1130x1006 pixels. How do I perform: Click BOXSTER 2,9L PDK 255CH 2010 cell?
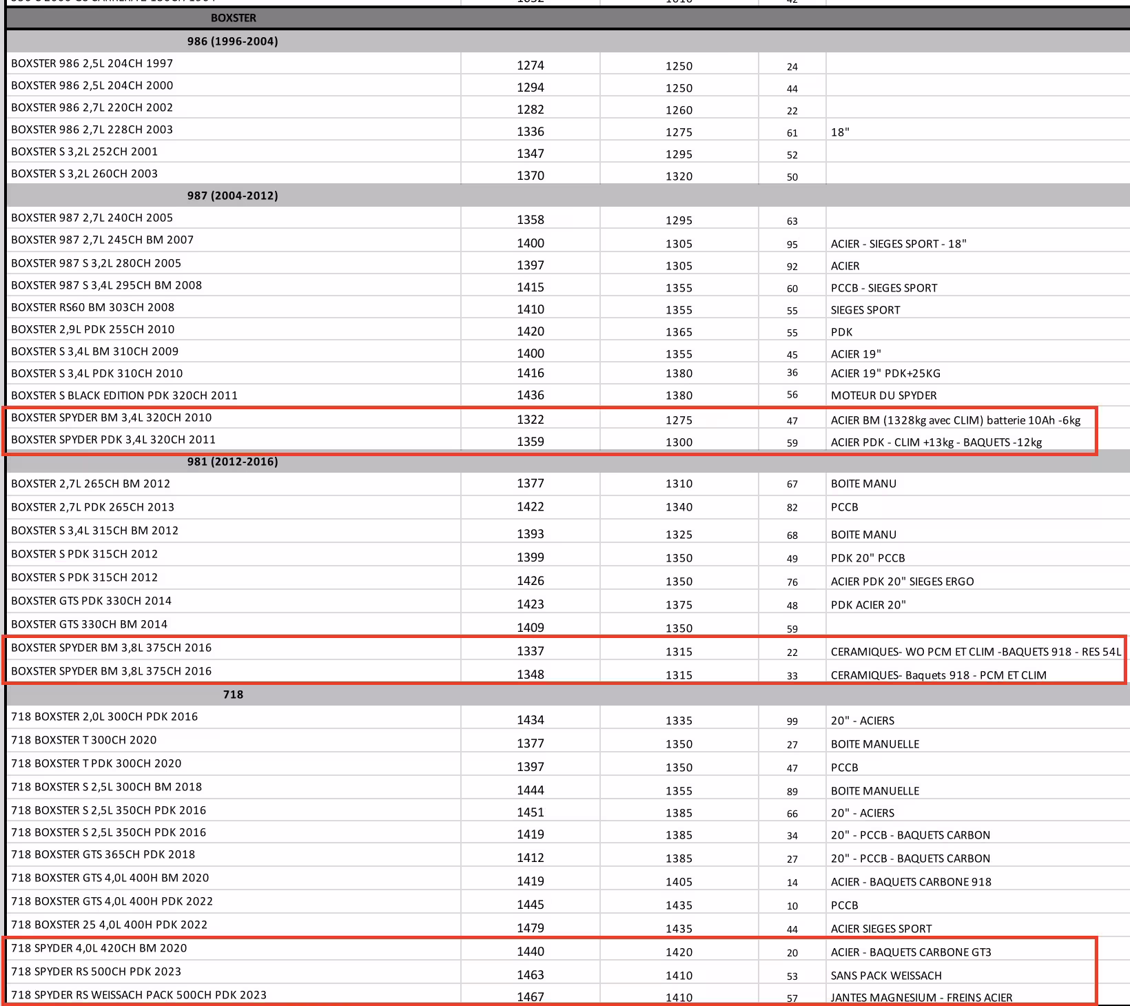coord(233,329)
